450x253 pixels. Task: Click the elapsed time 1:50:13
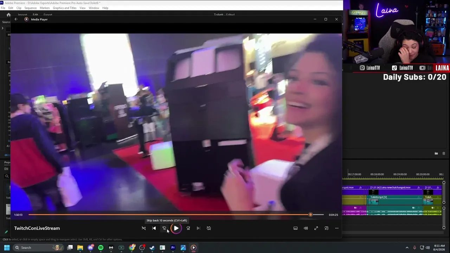pos(18,215)
